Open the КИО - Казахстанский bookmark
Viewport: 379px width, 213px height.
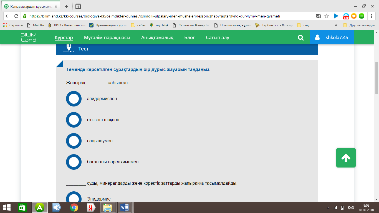[67, 25]
